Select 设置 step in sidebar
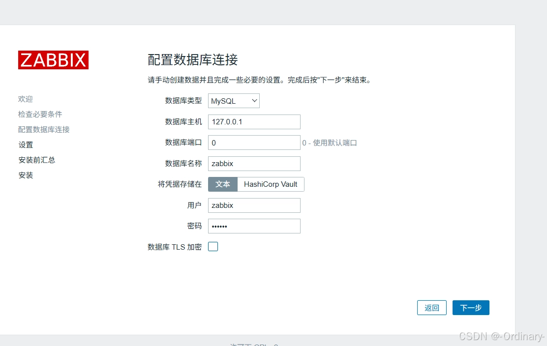 coord(26,144)
